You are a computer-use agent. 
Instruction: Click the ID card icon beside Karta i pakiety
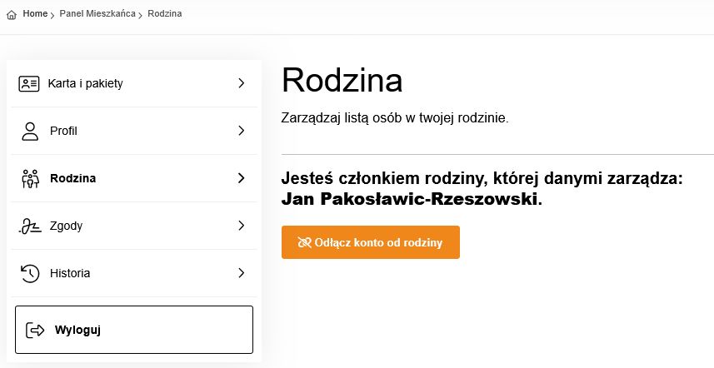click(28, 84)
